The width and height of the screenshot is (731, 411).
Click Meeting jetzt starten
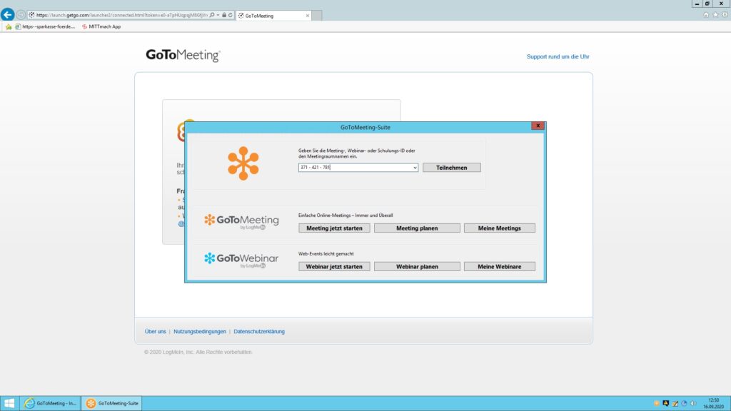click(334, 228)
